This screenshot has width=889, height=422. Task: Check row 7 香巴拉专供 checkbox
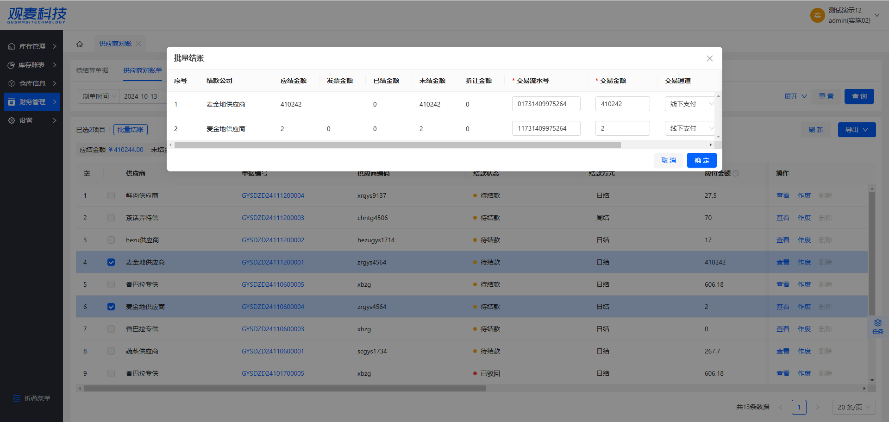tap(111, 329)
